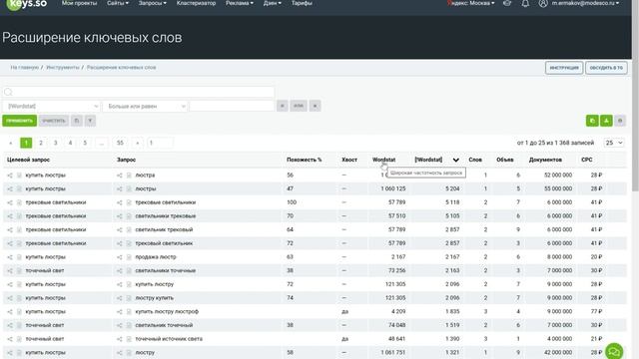This screenshot has width=639, height=359.
Task: Open the "Больше или равен" condition dropdown
Action: [145, 107]
